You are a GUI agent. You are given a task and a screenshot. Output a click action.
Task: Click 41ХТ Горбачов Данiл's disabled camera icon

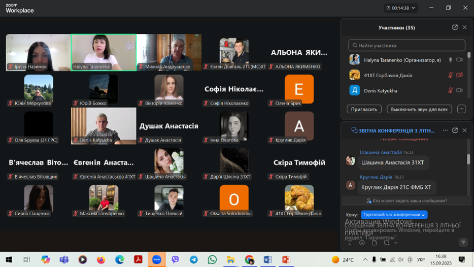pyautogui.click(x=459, y=75)
